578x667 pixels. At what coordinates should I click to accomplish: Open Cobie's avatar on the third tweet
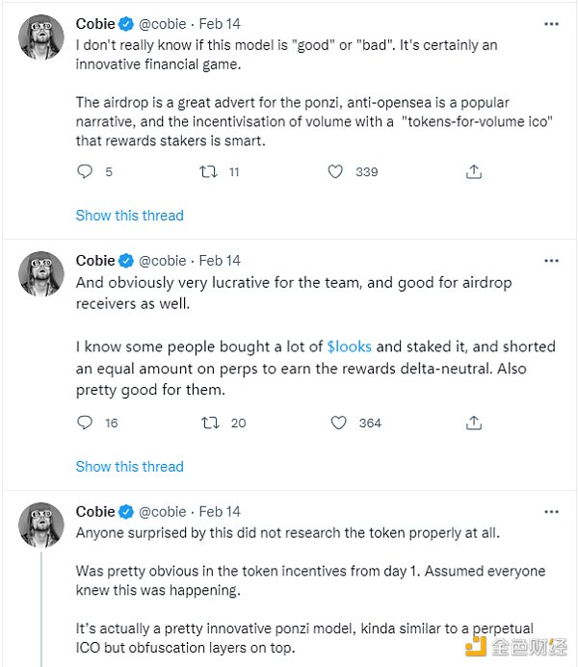click(41, 527)
